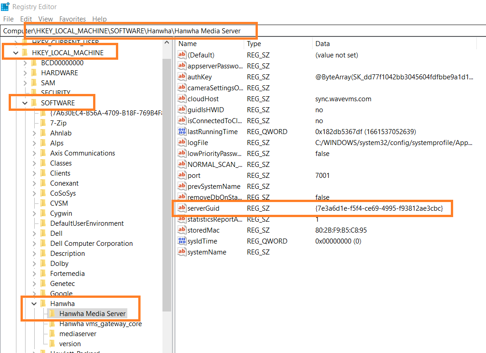Click the port value string icon
This screenshot has height=353, width=486.
[182, 175]
